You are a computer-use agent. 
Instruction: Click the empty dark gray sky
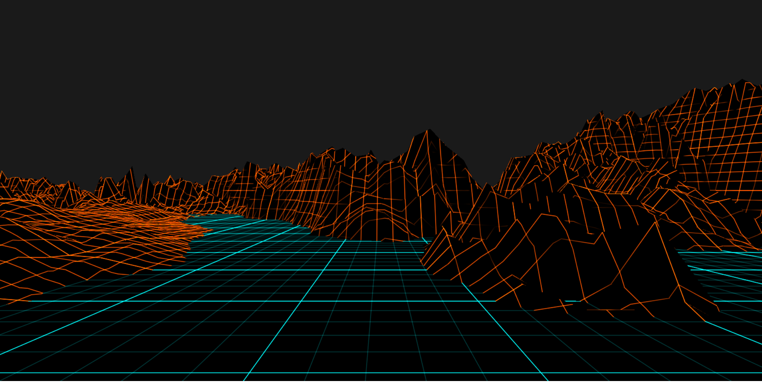pyautogui.click(x=278, y=71)
